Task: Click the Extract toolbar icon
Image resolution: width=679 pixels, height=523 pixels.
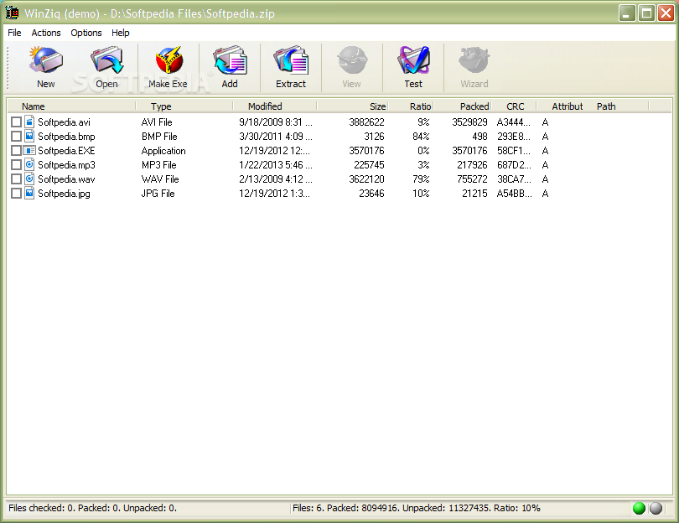Action: pos(291,60)
